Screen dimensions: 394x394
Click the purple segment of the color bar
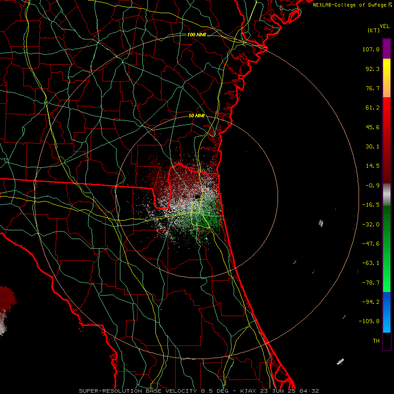coord(387,49)
